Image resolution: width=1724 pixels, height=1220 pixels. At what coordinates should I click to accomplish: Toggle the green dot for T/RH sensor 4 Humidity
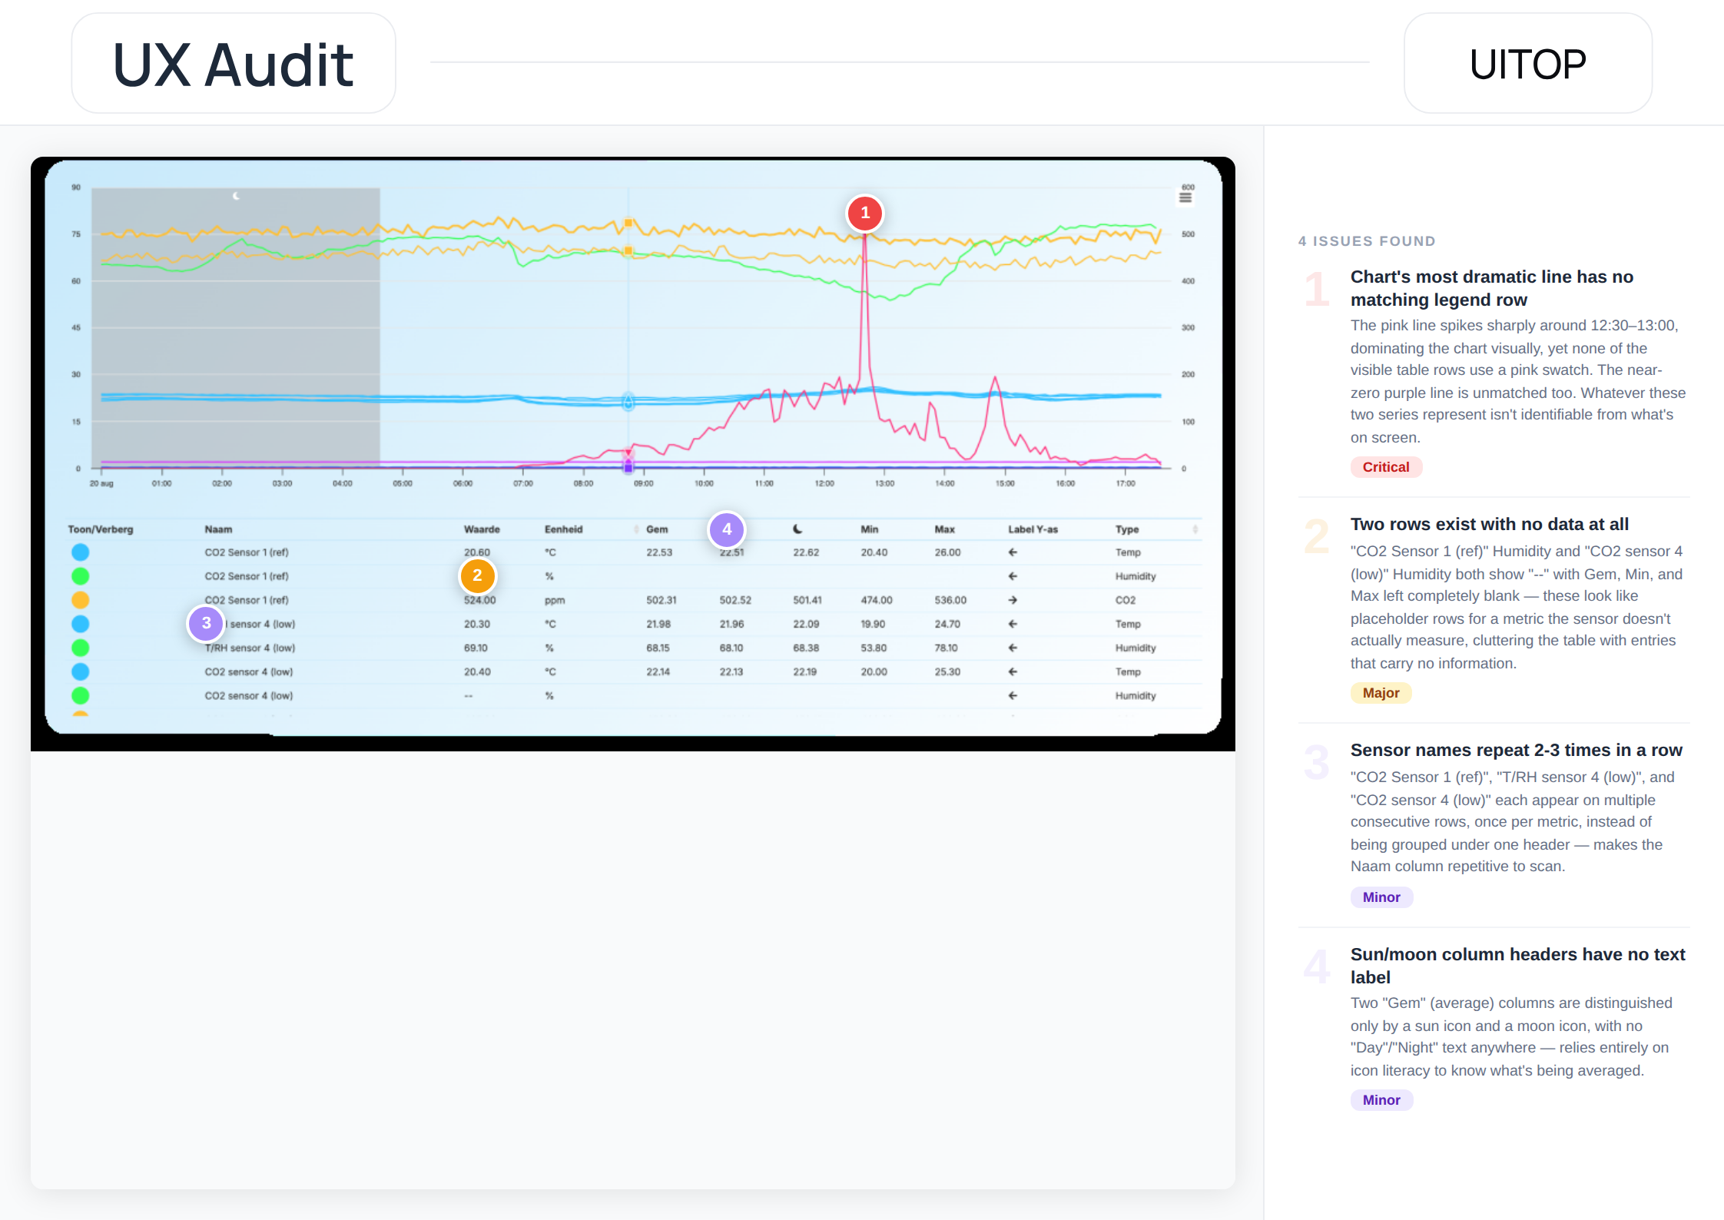point(80,648)
